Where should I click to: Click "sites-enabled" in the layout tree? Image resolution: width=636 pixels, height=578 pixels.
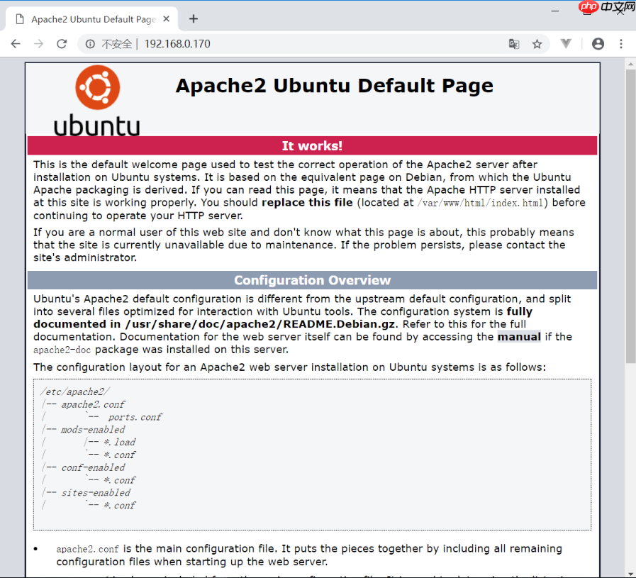[x=96, y=493]
